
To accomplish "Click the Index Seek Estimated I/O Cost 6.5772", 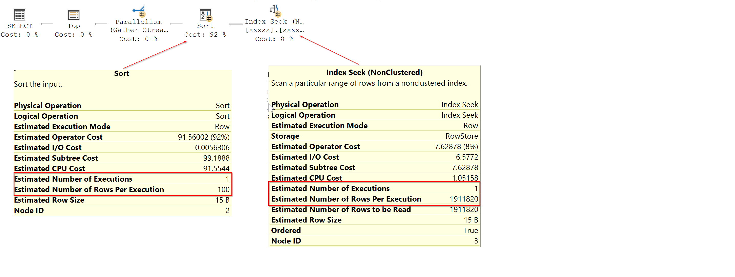I will (x=466, y=157).
